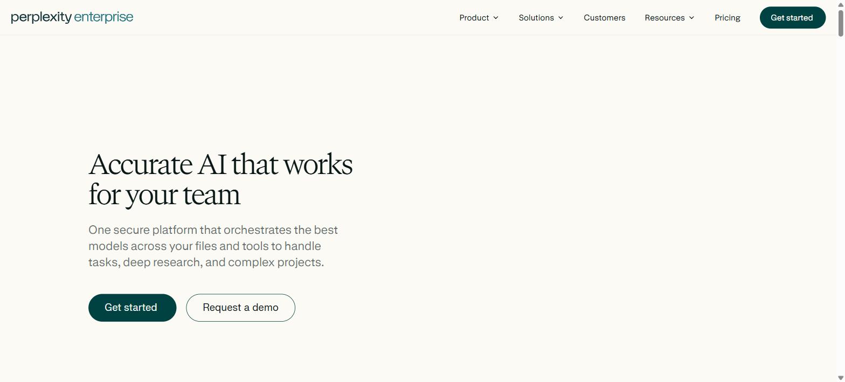This screenshot has height=382, width=845.
Task: Click the 'for your team' headline line
Action: click(164, 195)
